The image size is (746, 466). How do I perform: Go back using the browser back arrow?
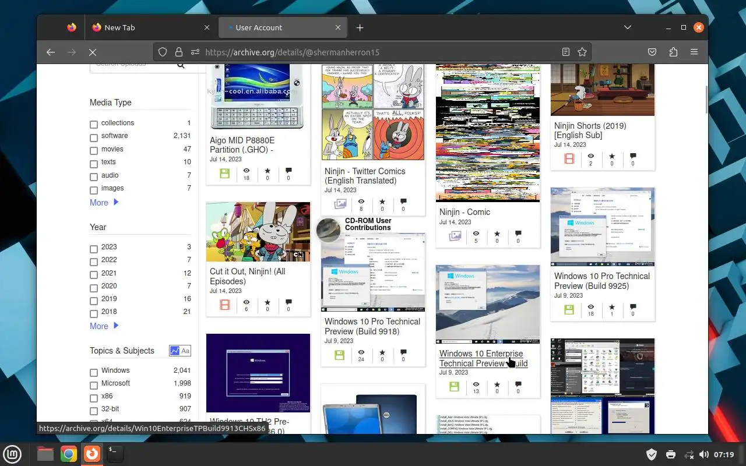[x=51, y=52]
